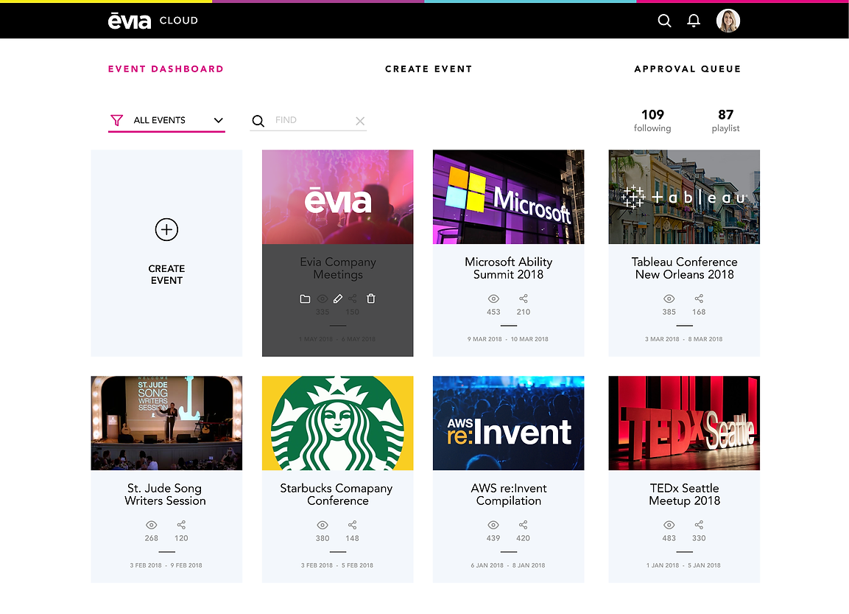The image size is (849, 614).
Task: Click the date range 3 MAR 2018 - 8 MAR 2018
Action: [684, 339]
